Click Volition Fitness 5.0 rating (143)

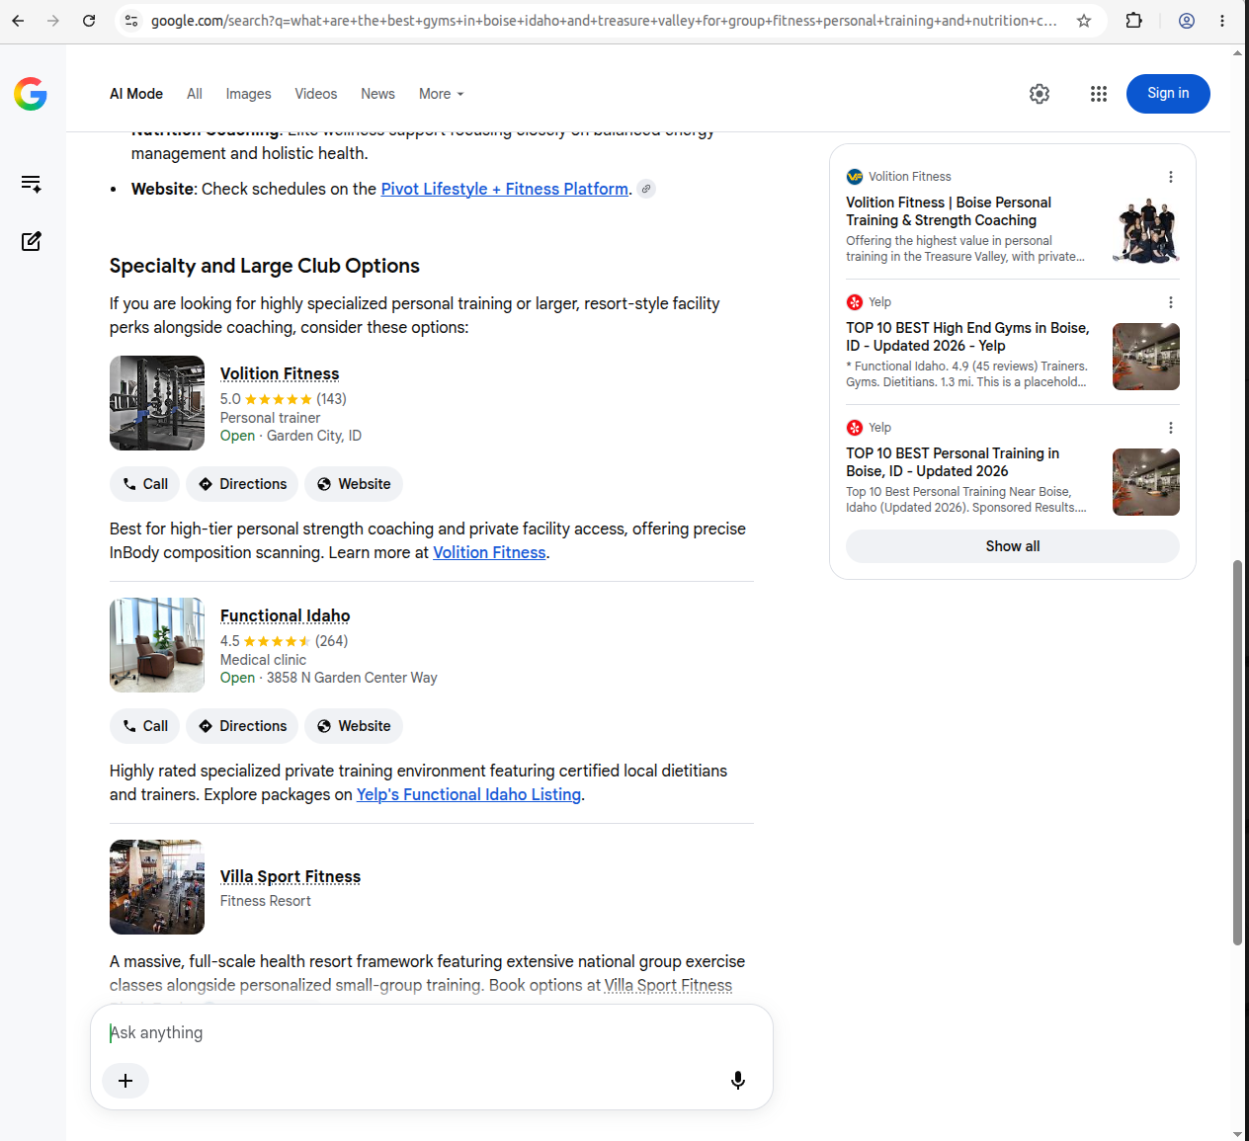point(284,399)
